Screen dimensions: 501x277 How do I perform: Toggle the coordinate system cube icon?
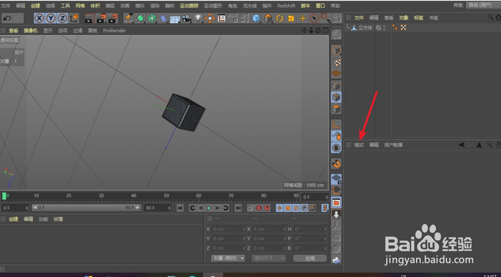(74, 18)
